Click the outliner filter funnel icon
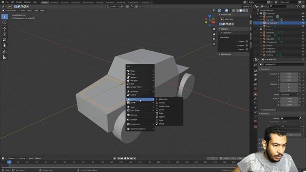This screenshot has height=172, width=306. (298, 6)
